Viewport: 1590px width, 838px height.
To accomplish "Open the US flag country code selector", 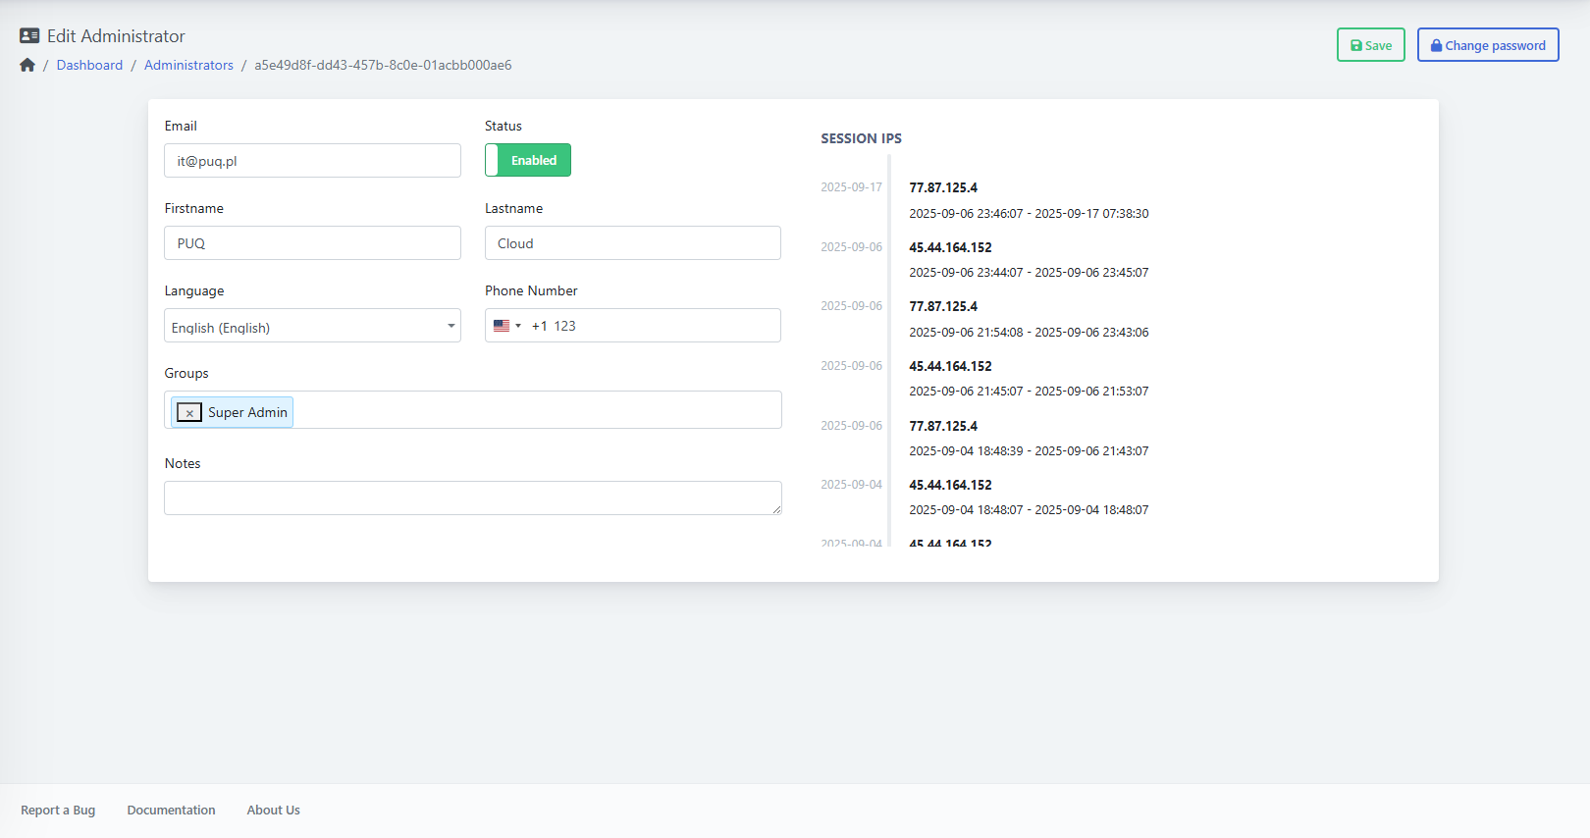I will click(x=506, y=326).
